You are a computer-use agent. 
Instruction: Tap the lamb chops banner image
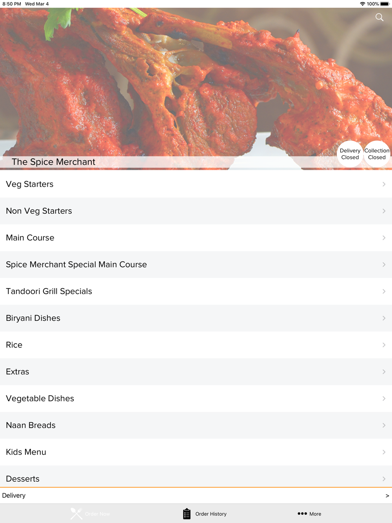pyautogui.click(x=196, y=82)
